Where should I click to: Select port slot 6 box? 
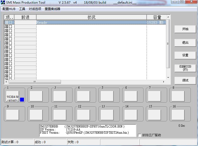[131, 96]
